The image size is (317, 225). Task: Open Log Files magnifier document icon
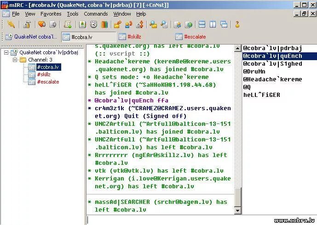tap(164, 25)
